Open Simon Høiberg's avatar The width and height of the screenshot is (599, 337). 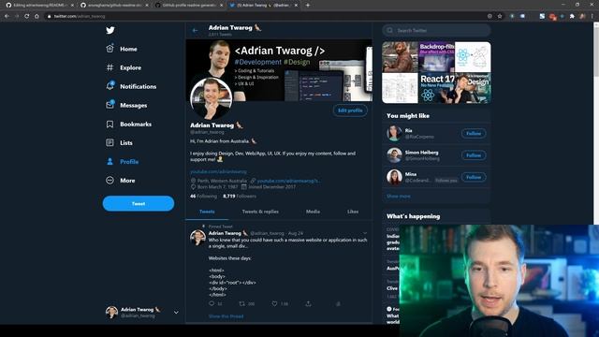coord(394,155)
